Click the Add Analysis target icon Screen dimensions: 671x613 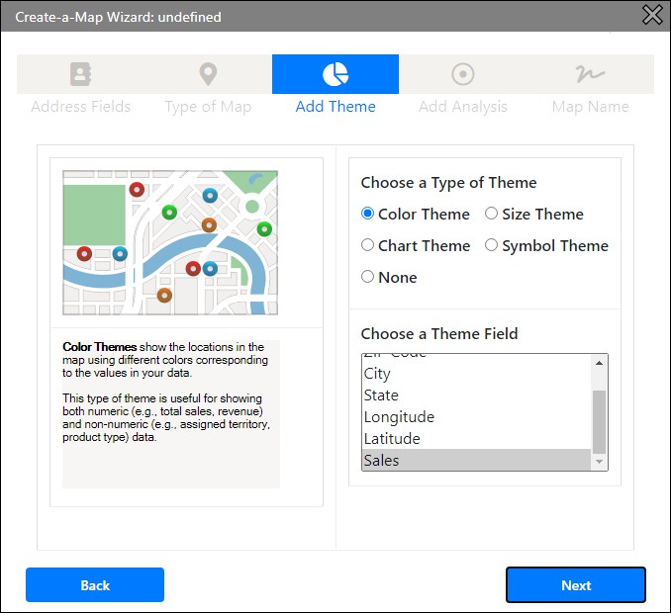(x=462, y=74)
